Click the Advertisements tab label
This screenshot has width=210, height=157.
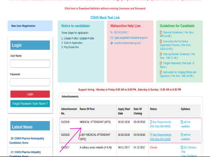(x=70, y=97)
